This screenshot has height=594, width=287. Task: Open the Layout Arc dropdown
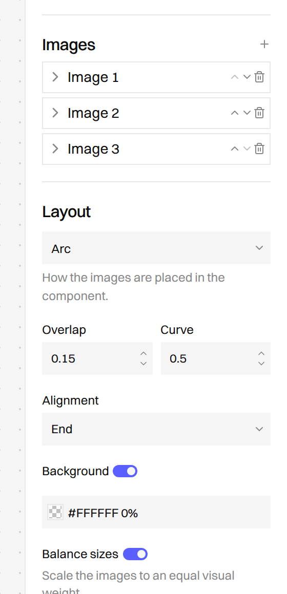(x=156, y=248)
